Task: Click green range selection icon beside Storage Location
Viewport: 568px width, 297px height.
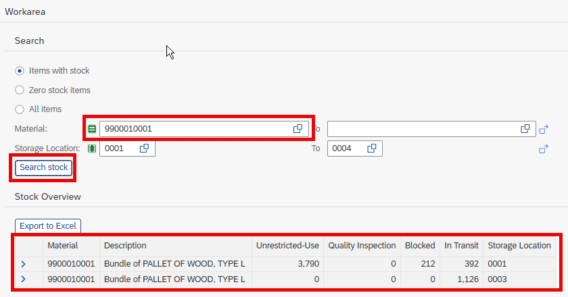Action: point(92,148)
